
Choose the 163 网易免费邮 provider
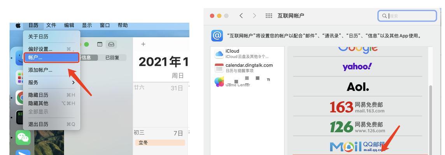click(357, 107)
